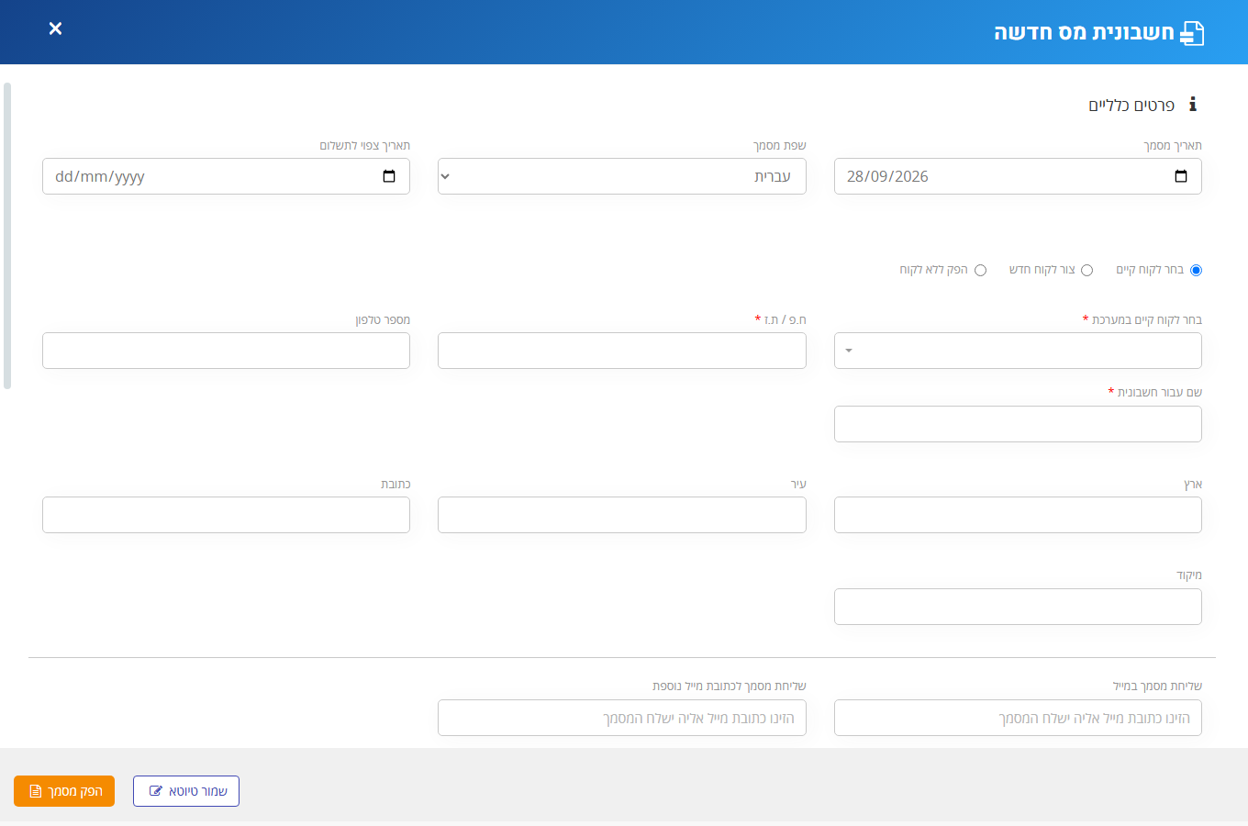Click the ארץ country input
1248x826 pixels.
tap(1018, 515)
